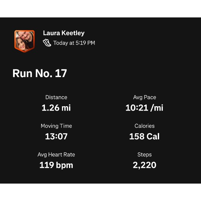201x201 pixels.
Task: Click the Calories label
Action: [144, 126]
